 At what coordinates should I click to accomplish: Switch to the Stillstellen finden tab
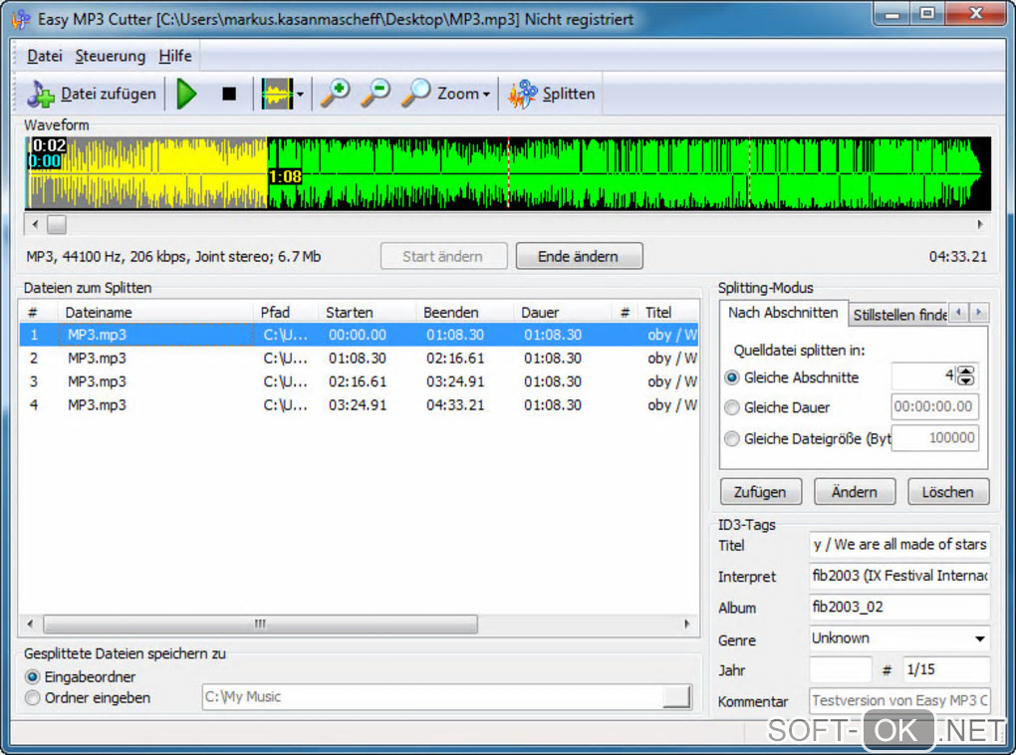[898, 315]
